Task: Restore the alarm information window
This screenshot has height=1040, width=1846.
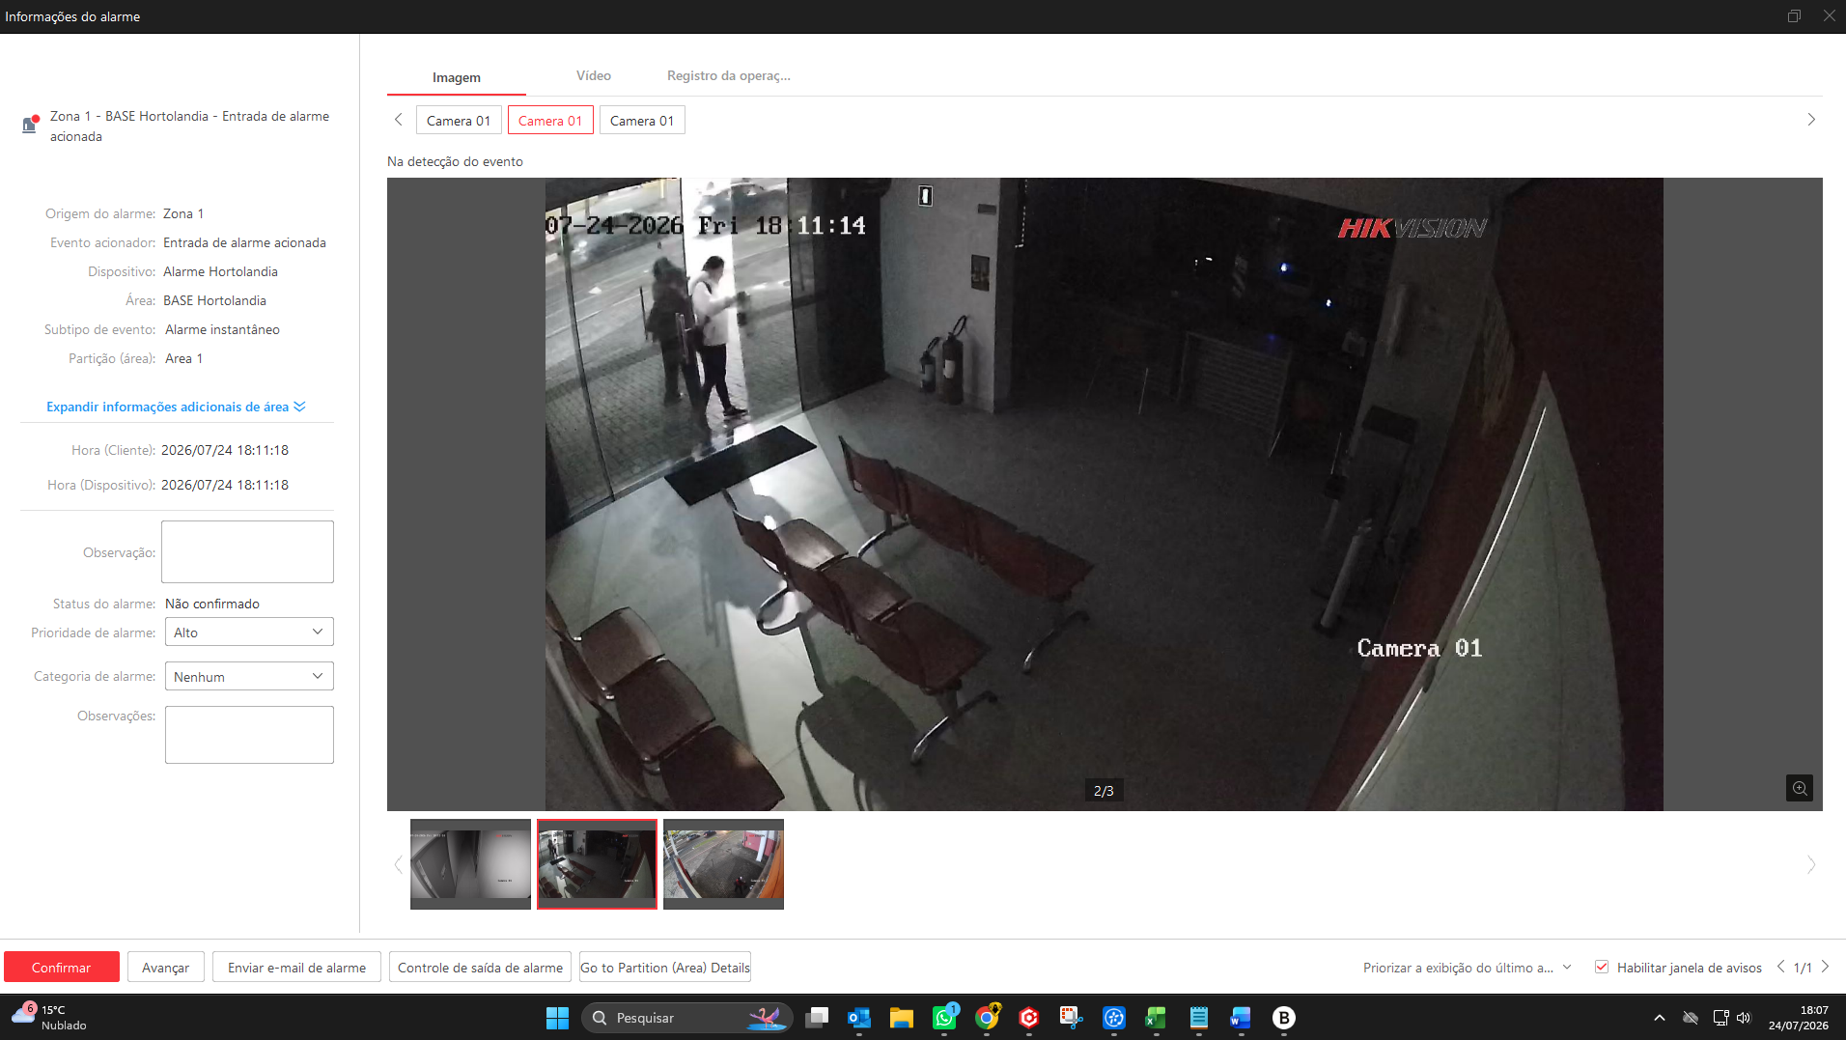Action: click(1794, 15)
